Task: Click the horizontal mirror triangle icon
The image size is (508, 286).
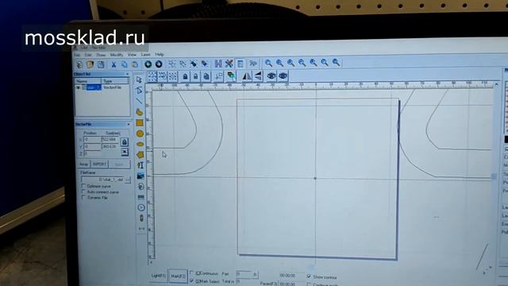Action: [x=247, y=76]
